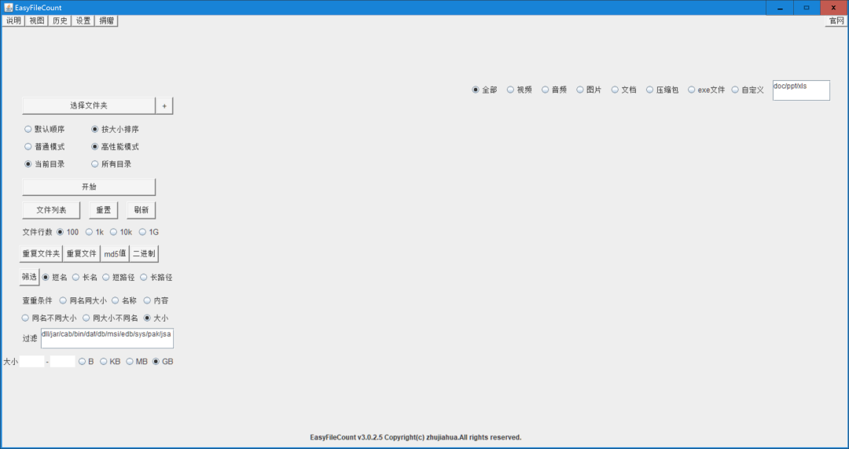Select the 长路径 radio option
849x449 pixels.
click(156, 278)
